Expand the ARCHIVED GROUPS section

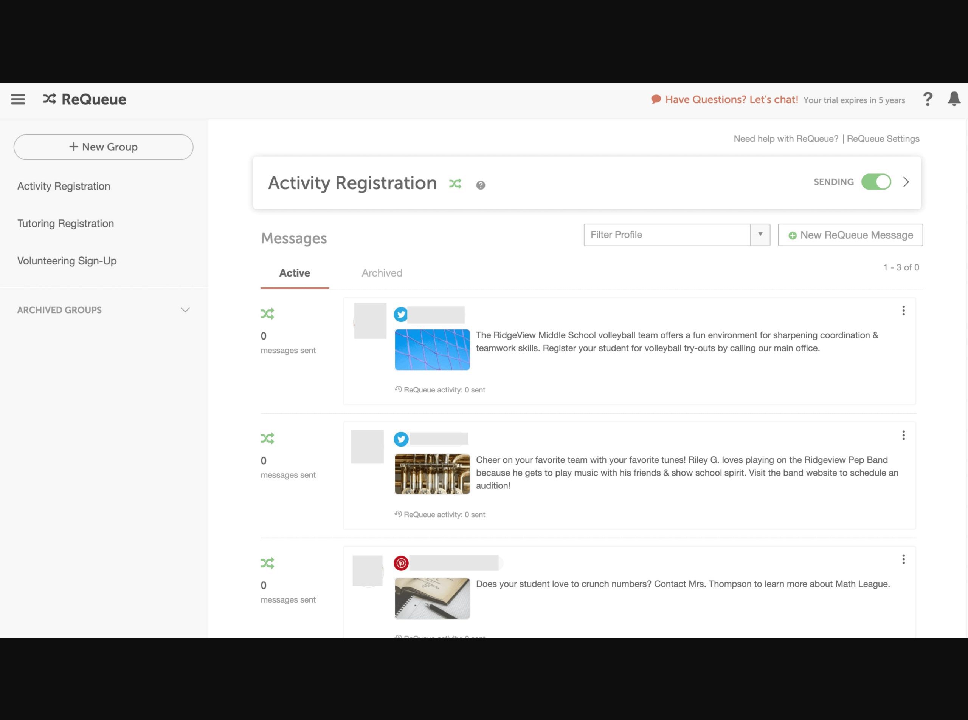pos(186,309)
